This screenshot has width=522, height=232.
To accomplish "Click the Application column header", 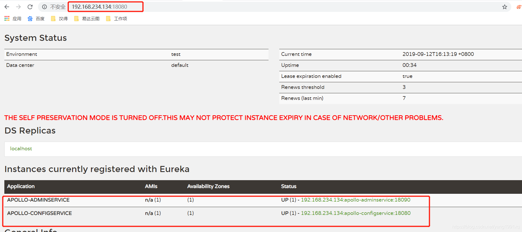I will click(21, 186).
